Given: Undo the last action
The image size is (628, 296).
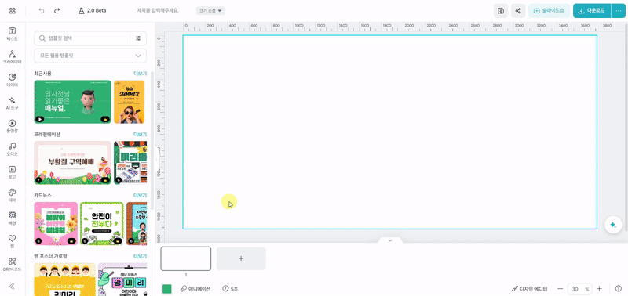Looking at the screenshot, I should click(x=42, y=11).
